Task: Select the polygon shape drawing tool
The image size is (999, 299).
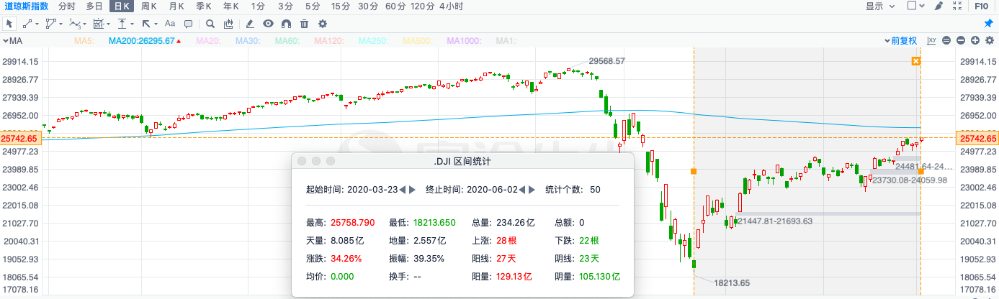Action: tap(51, 24)
